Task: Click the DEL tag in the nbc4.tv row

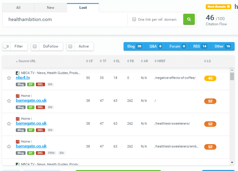Action: click(40, 84)
